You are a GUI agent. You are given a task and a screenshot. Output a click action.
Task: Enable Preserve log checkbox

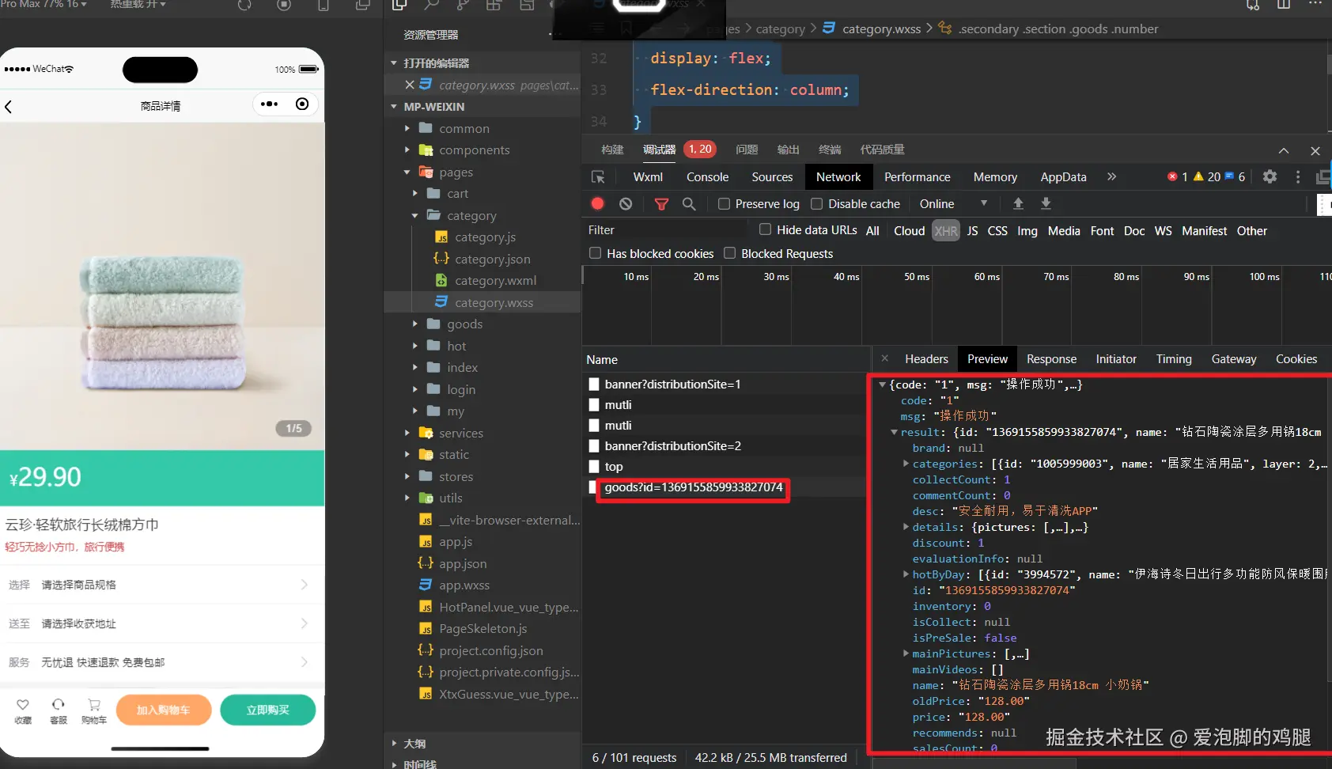pos(724,204)
